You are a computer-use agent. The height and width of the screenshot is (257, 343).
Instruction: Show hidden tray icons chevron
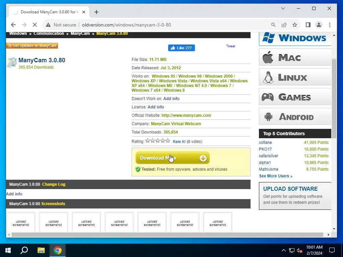click(283, 250)
